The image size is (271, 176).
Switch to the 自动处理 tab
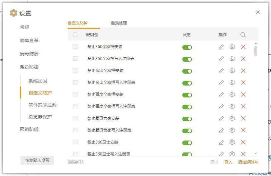point(119,23)
